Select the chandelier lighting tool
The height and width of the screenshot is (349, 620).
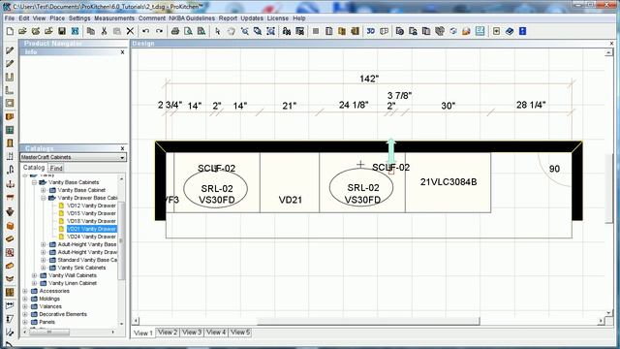point(10,184)
